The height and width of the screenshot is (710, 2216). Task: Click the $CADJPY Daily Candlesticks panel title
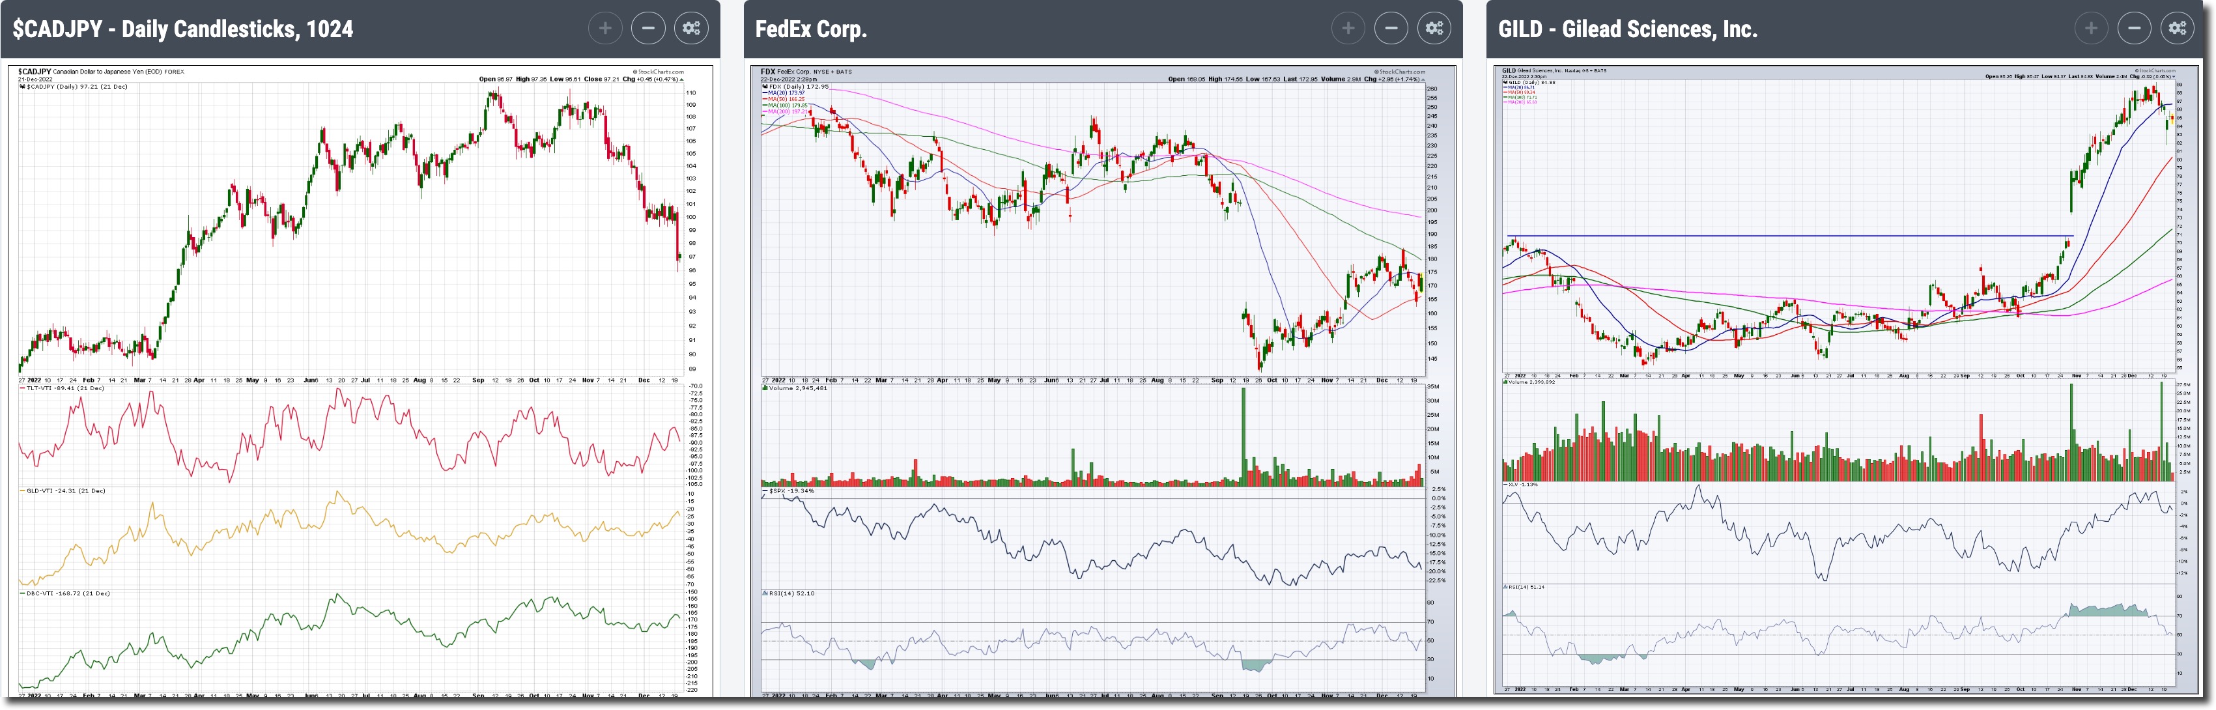pos(182,29)
